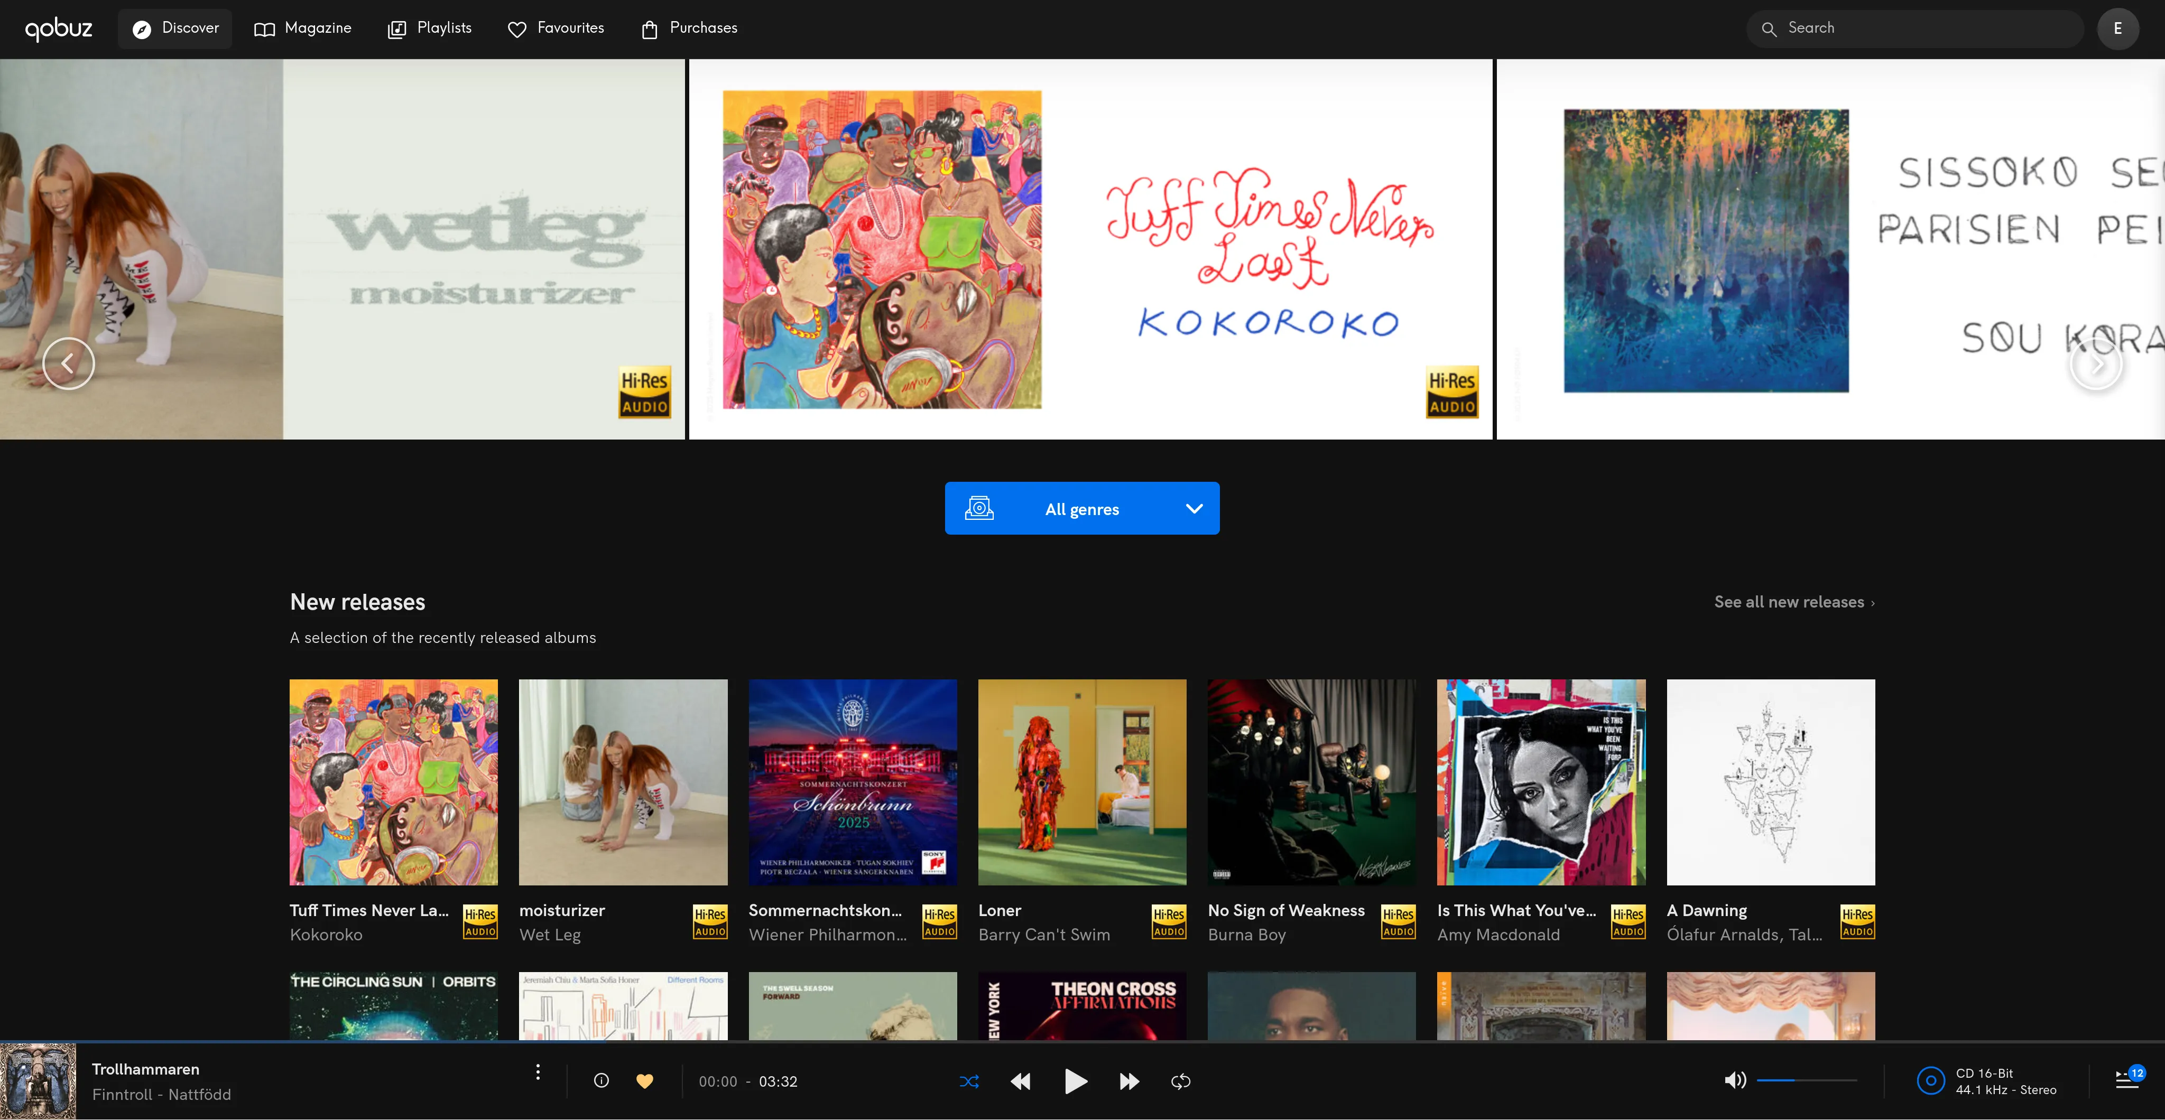Click the Burna Boy artist name

(1246, 935)
